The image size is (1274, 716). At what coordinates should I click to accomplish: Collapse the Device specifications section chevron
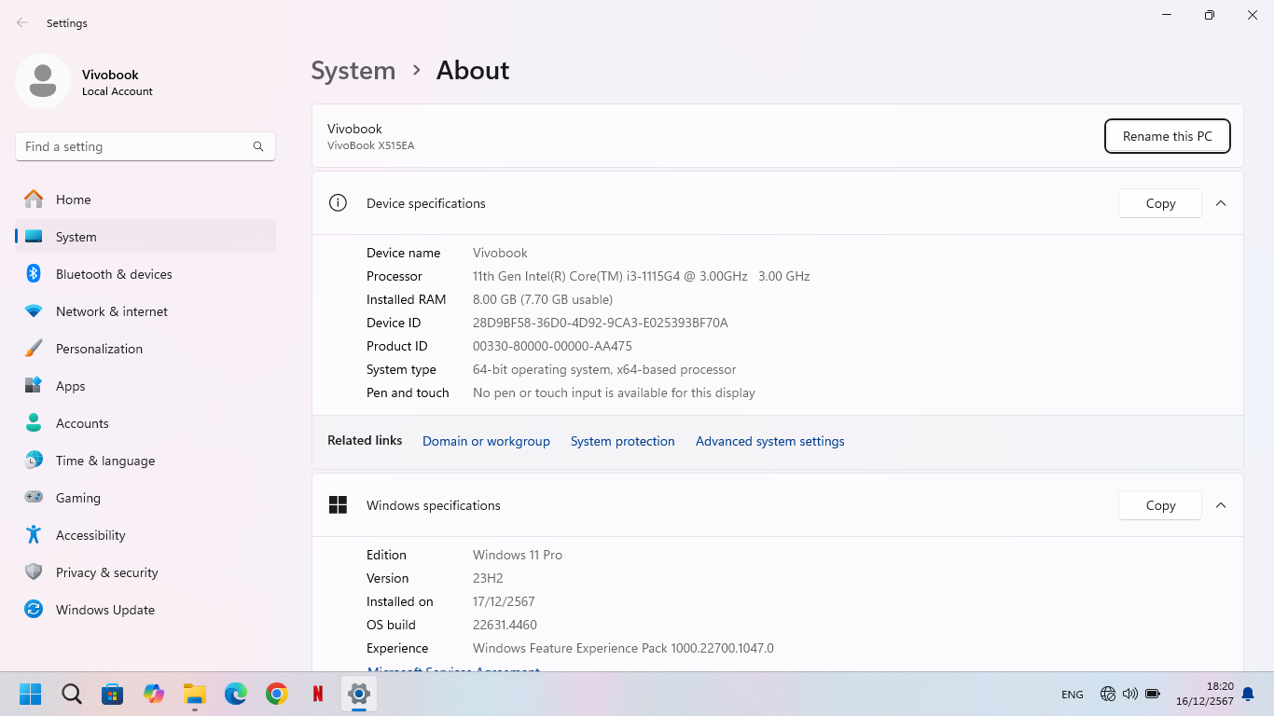pyautogui.click(x=1221, y=203)
